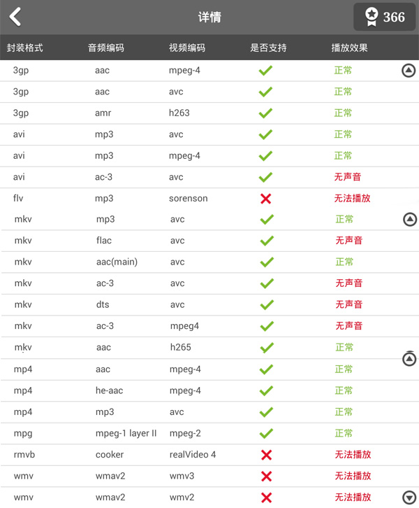Go back using the left arrow icon
This screenshot has height=508, width=419.
coord(15,17)
